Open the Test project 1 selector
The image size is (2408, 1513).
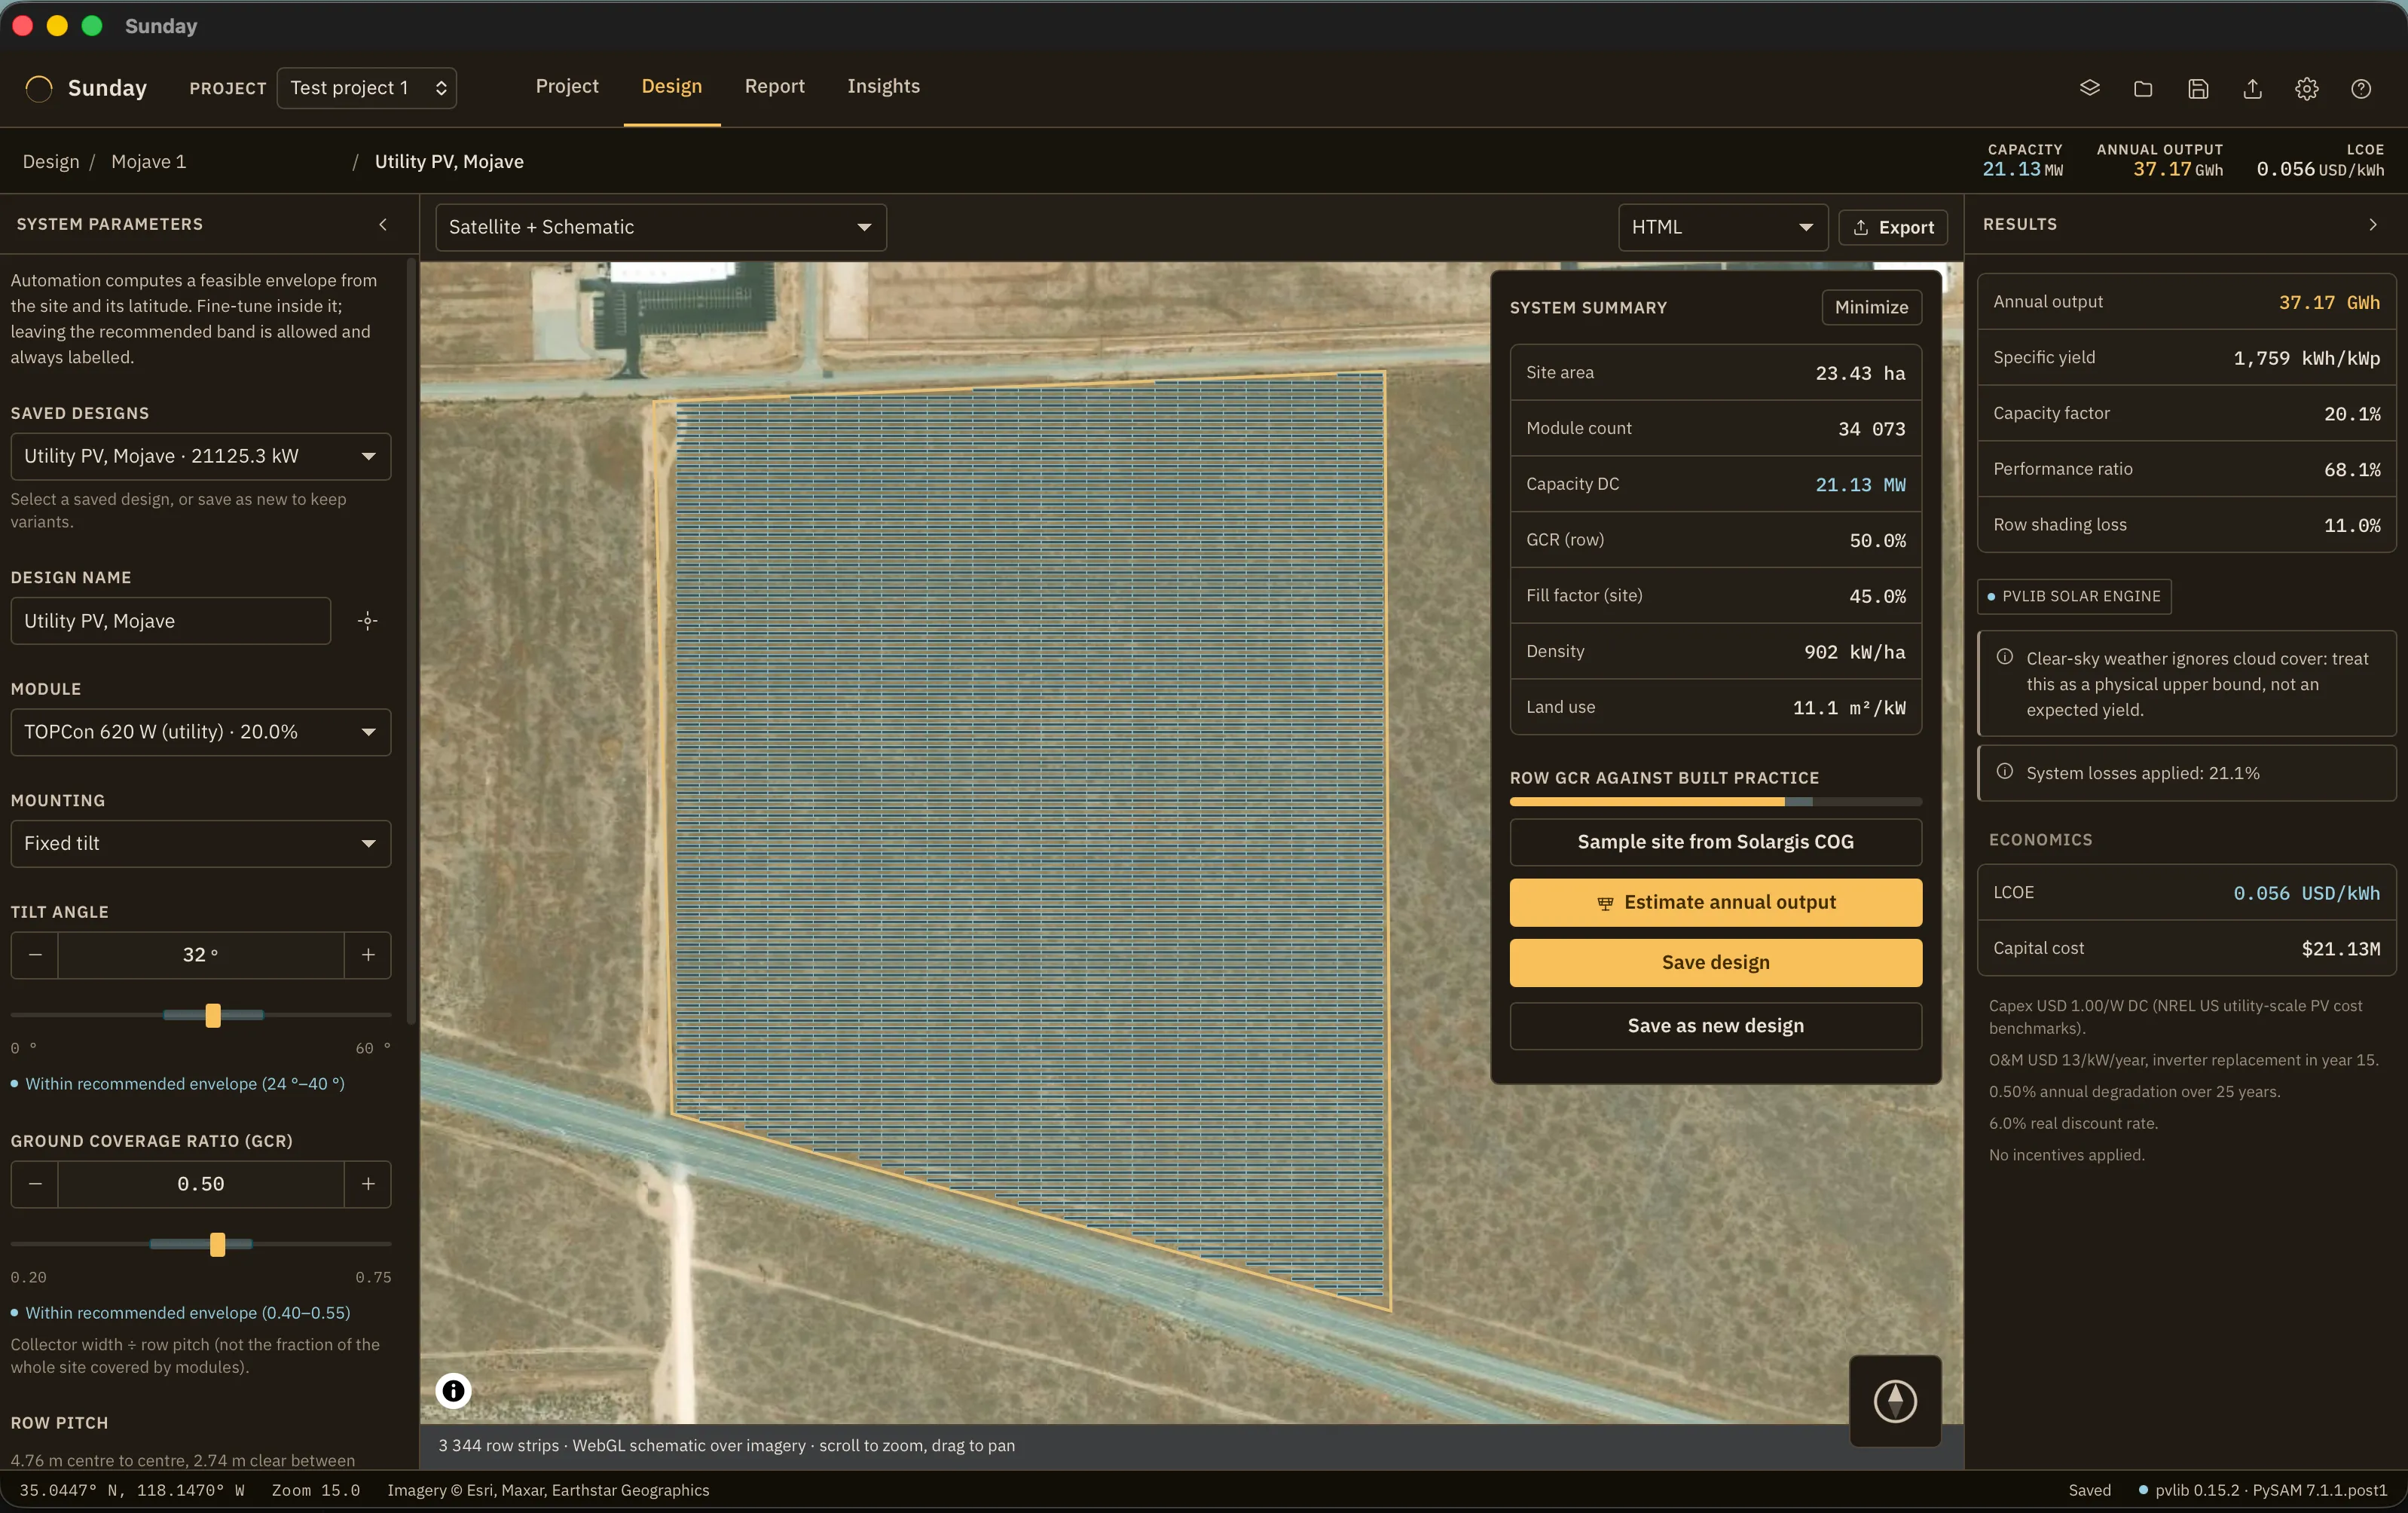(367, 88)
